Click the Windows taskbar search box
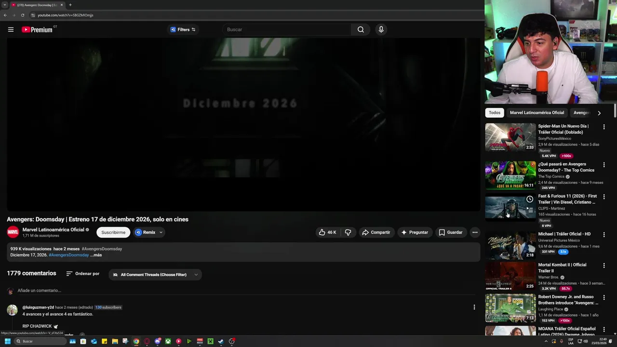617x347 pixels. pyautogui.click(x=40, y=341)
